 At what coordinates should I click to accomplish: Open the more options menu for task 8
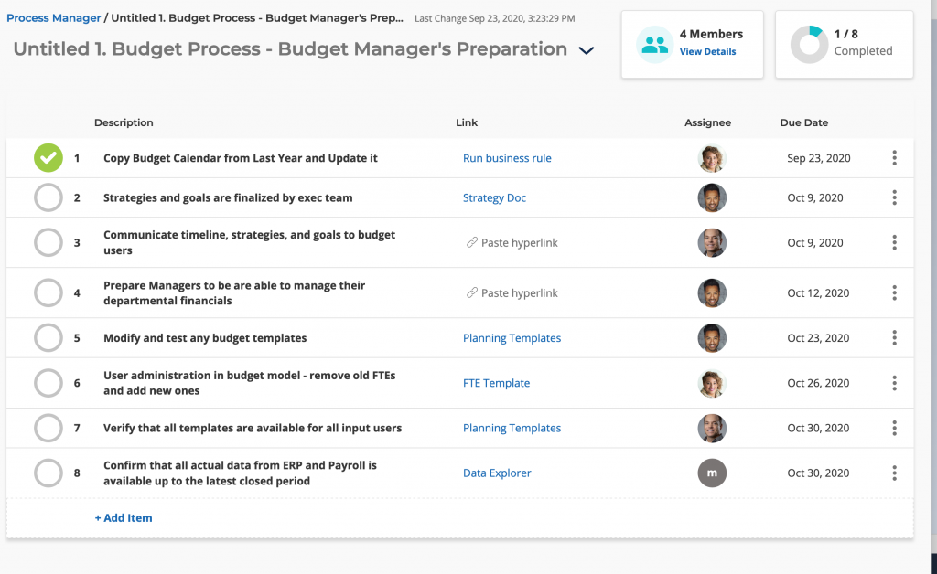(894, 473)
